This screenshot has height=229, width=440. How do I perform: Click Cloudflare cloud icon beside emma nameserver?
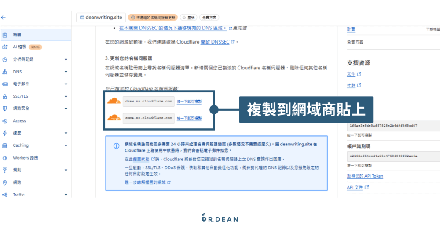coord(114,118)
